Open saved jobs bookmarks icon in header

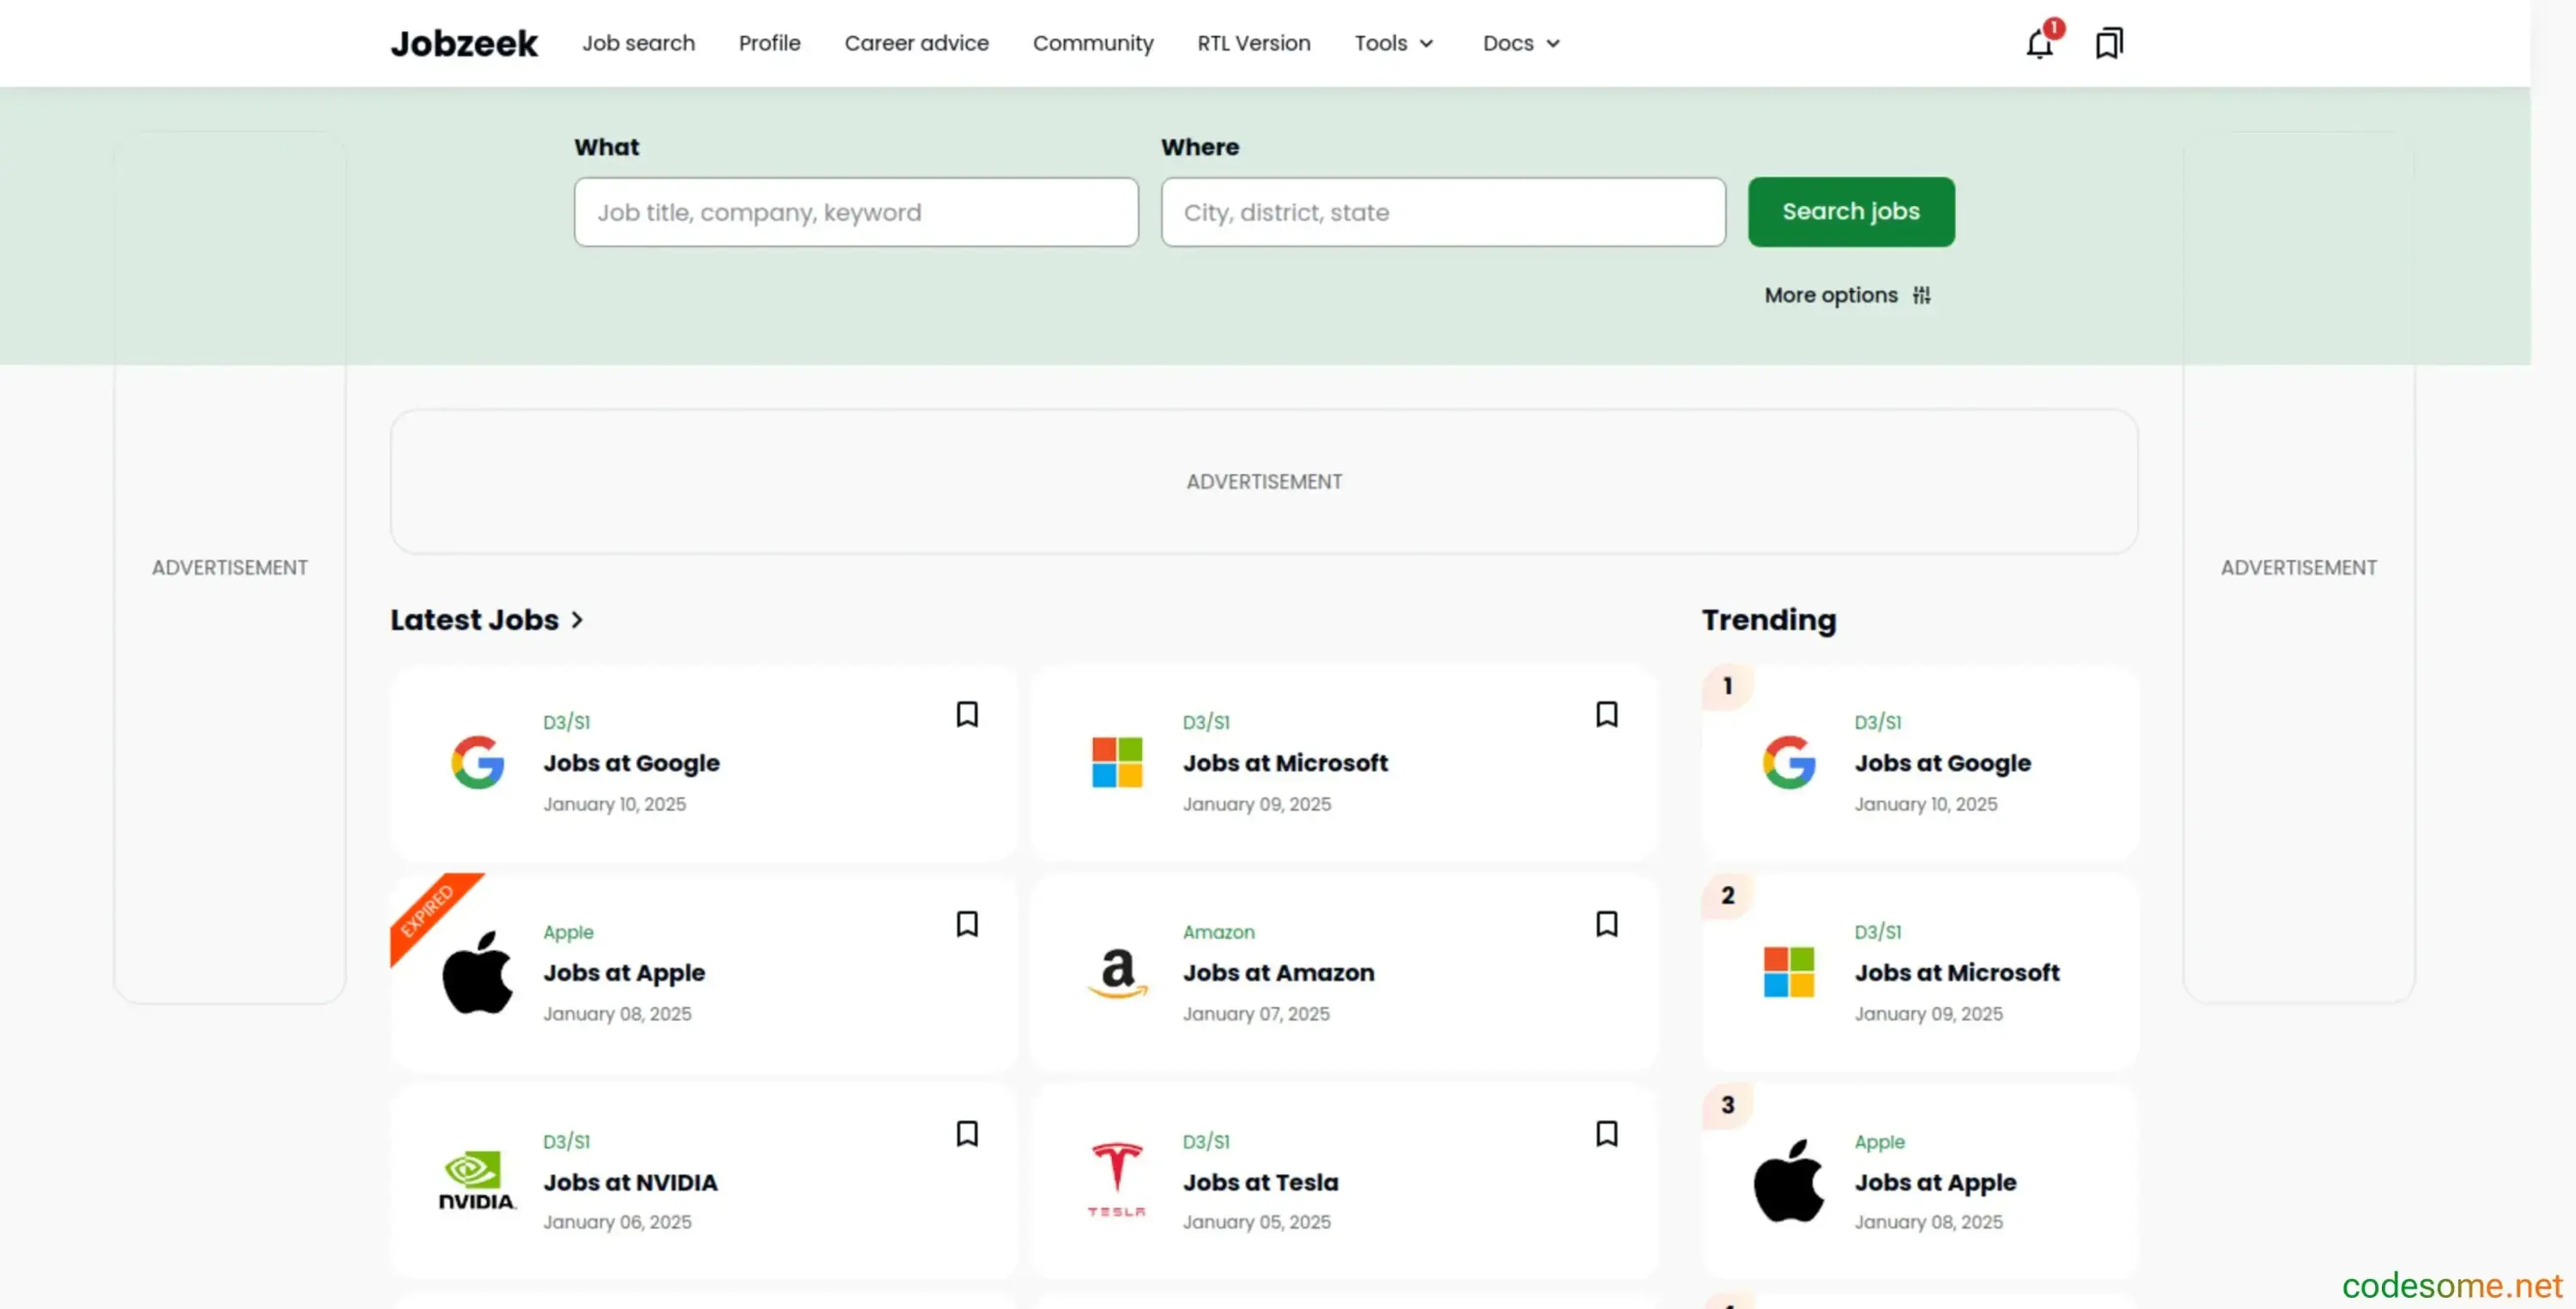(x=2108, y=43)
